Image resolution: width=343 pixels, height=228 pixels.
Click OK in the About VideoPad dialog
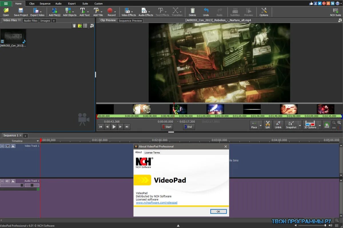[x=218, y=211]
